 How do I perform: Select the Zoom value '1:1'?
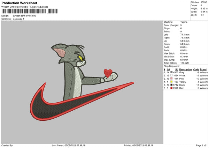pos(202,15)
